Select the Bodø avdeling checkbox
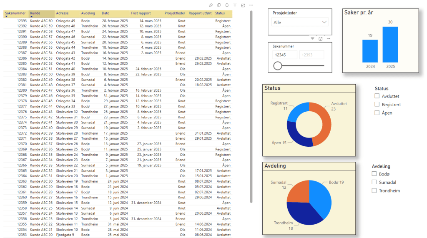427x238 pixels. coord(374,174)
